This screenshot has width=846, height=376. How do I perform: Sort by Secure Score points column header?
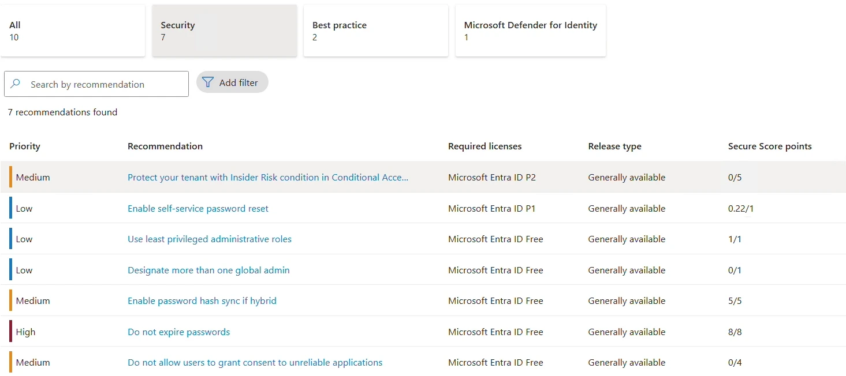(x=770, y=146)
